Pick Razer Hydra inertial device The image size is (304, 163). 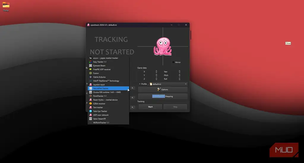pos(108,100)
